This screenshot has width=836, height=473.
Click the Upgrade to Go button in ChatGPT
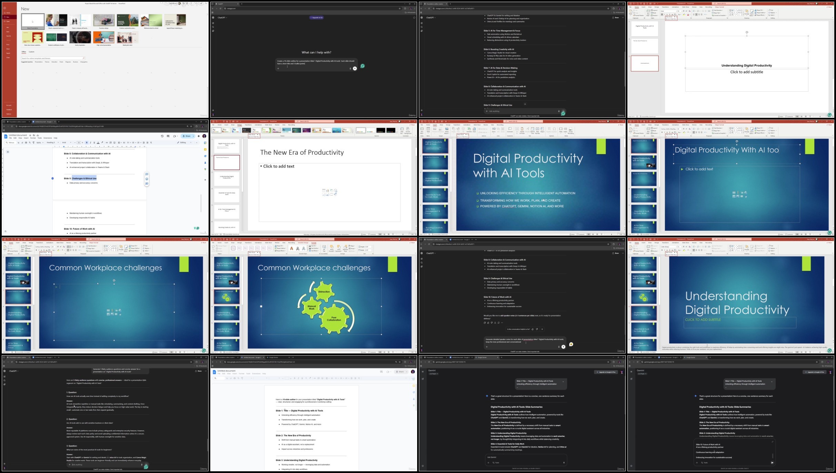pyautogui.click(x=316, y=17)
